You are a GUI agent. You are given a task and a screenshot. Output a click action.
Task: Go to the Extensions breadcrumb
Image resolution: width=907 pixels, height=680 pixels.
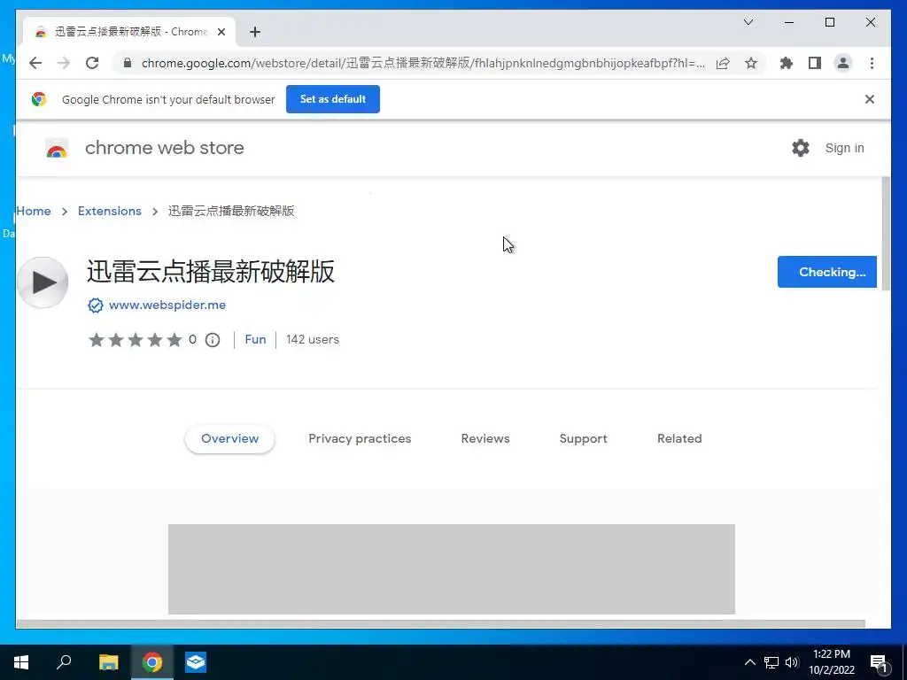[x=110, y=211]
